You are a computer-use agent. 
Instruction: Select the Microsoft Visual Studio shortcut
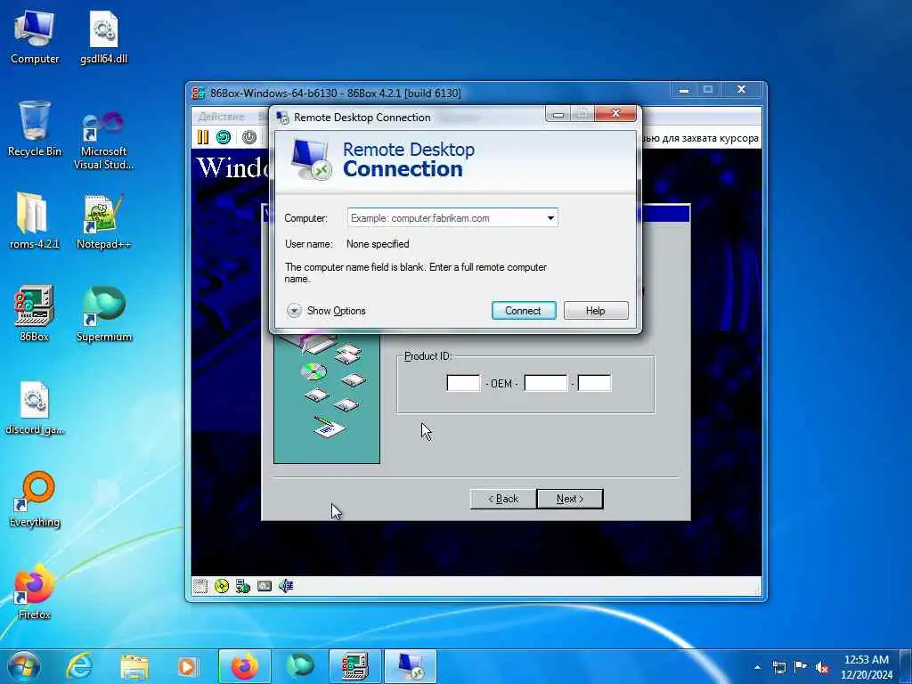coord(103,140)
